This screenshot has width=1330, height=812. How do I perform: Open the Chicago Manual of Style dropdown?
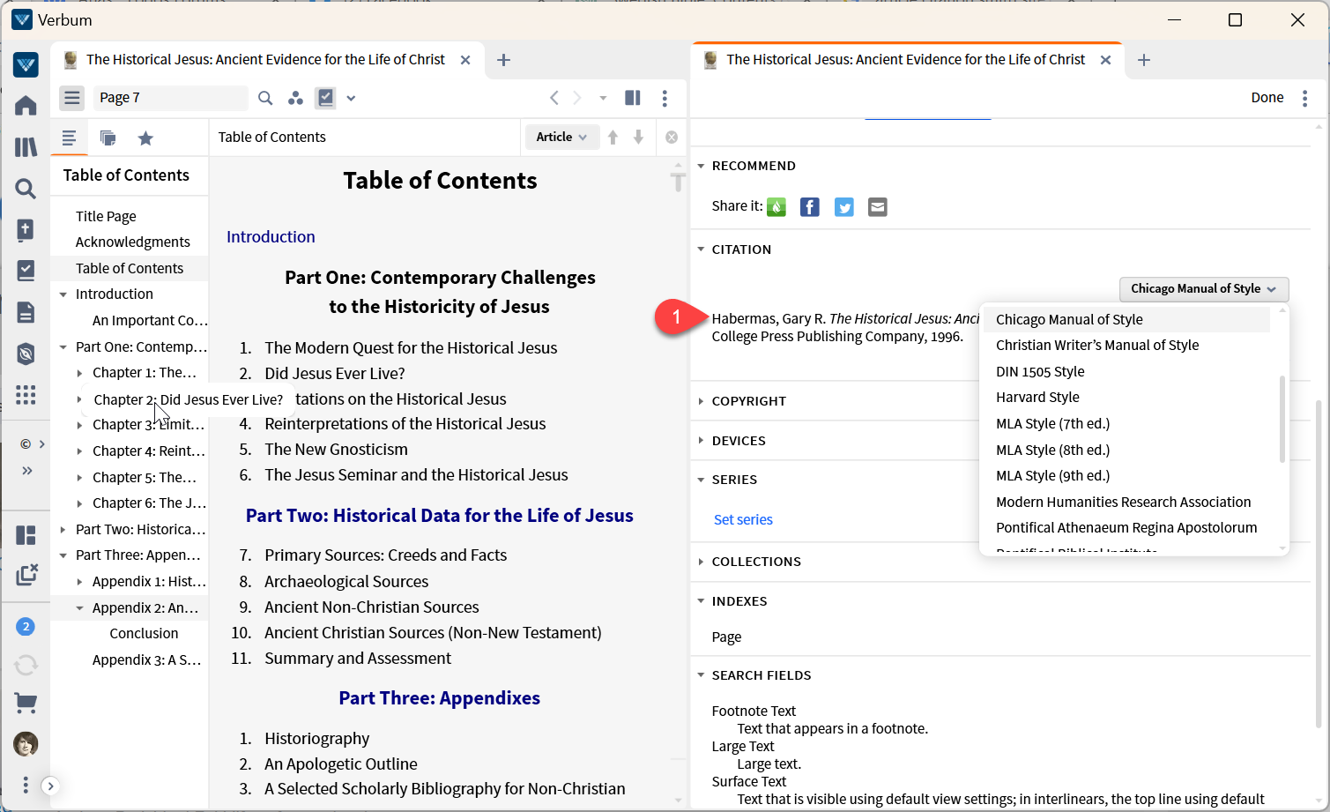click(1203, 289)
